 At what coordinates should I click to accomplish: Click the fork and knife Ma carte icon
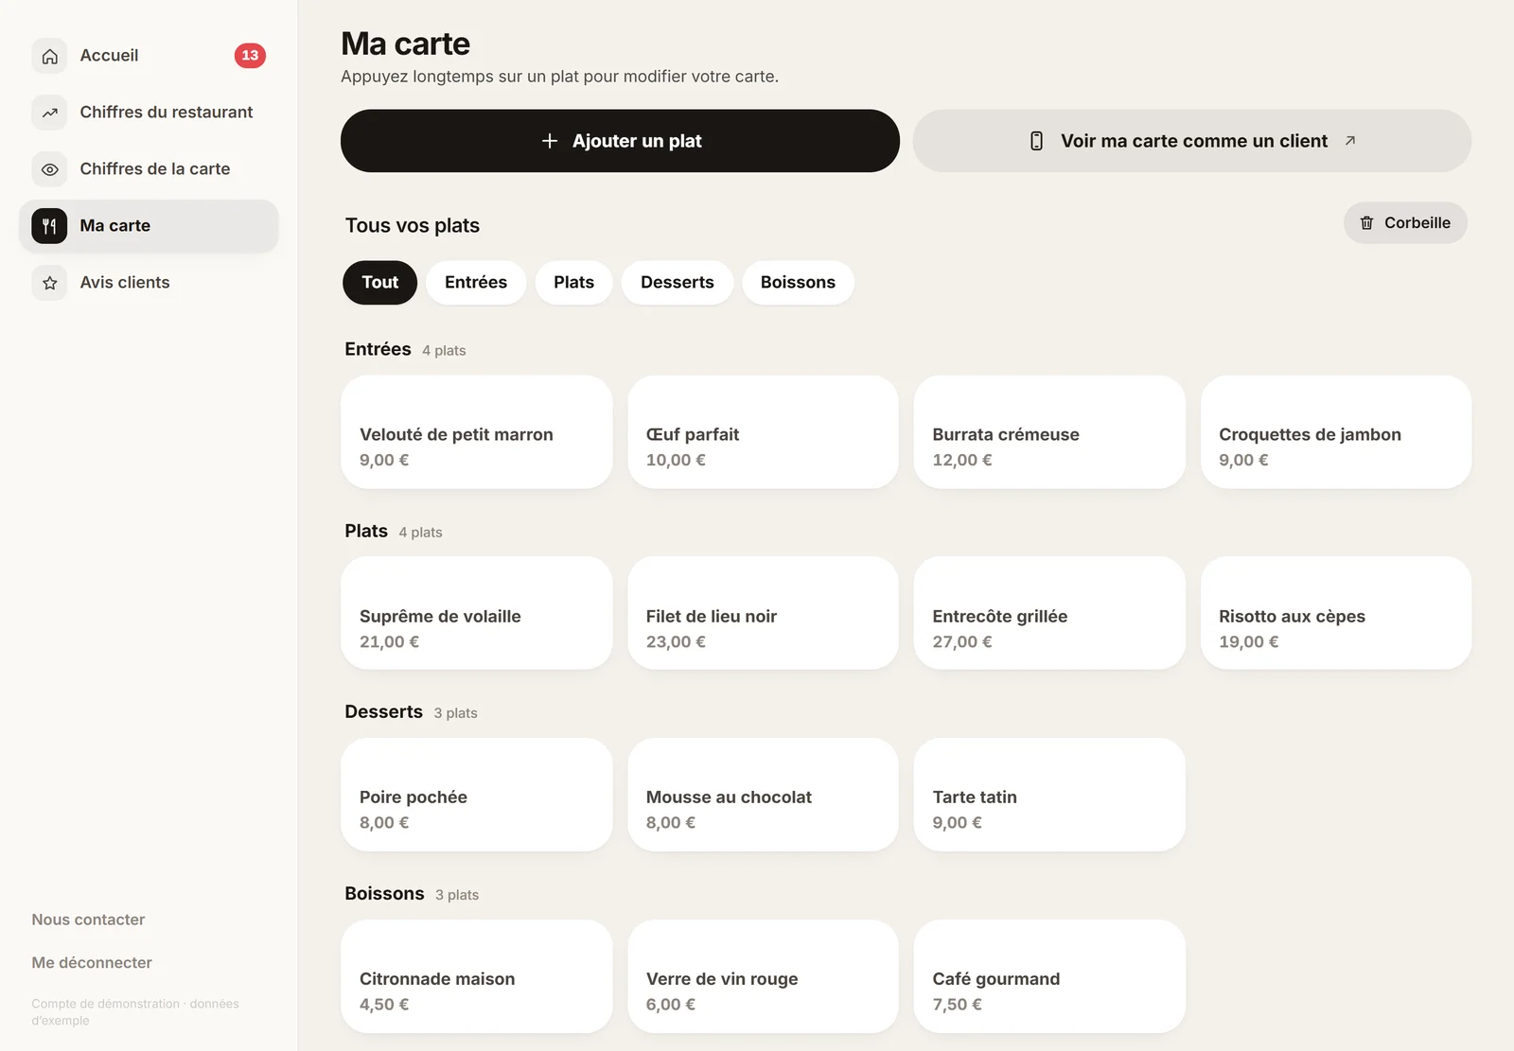(x=49, y=226)
